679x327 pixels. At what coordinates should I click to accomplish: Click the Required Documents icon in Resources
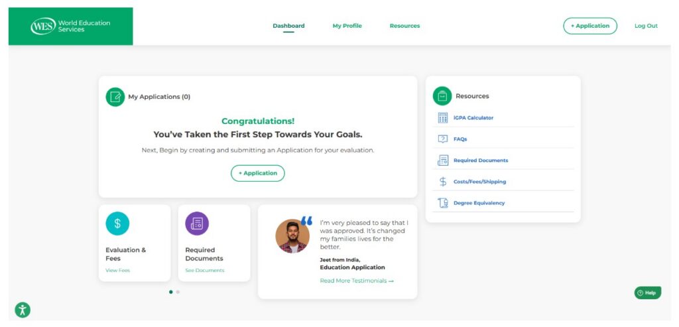point(443,161)
